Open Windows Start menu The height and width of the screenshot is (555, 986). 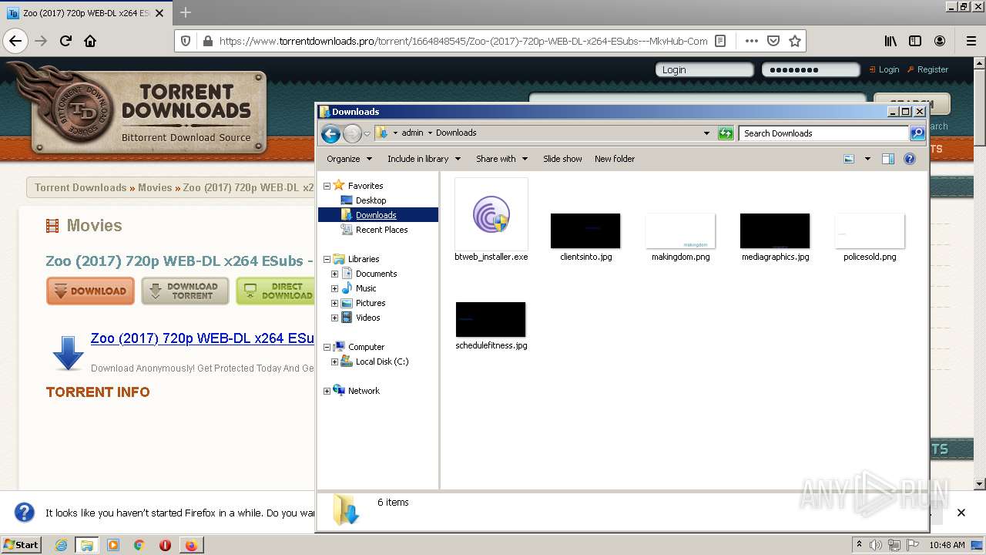(x=22, y=544)
